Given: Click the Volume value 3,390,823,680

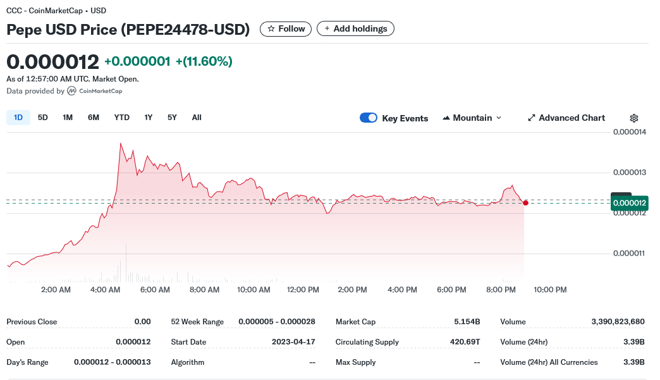Looking at the screenshot, I should pyautogui.click(x=618, y=321).
